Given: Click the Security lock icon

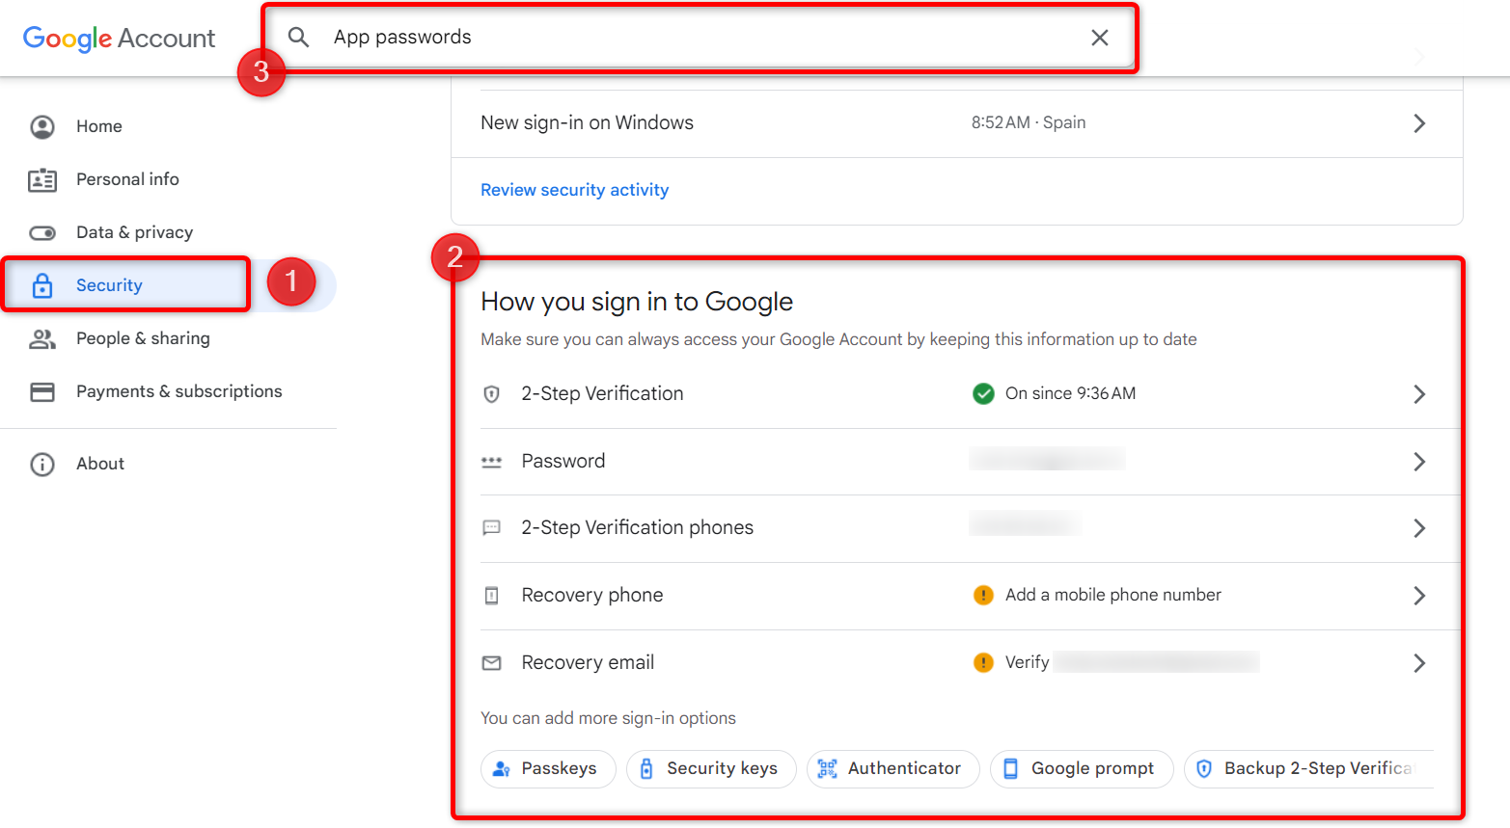Looking at the screenshot, I should pos(42,285).
